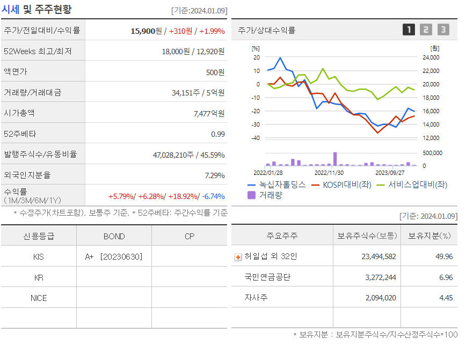Click the 자사주 shareholder row
This screenshot has height=346, width=466.
pyautogui.click(x=344, y=297)
